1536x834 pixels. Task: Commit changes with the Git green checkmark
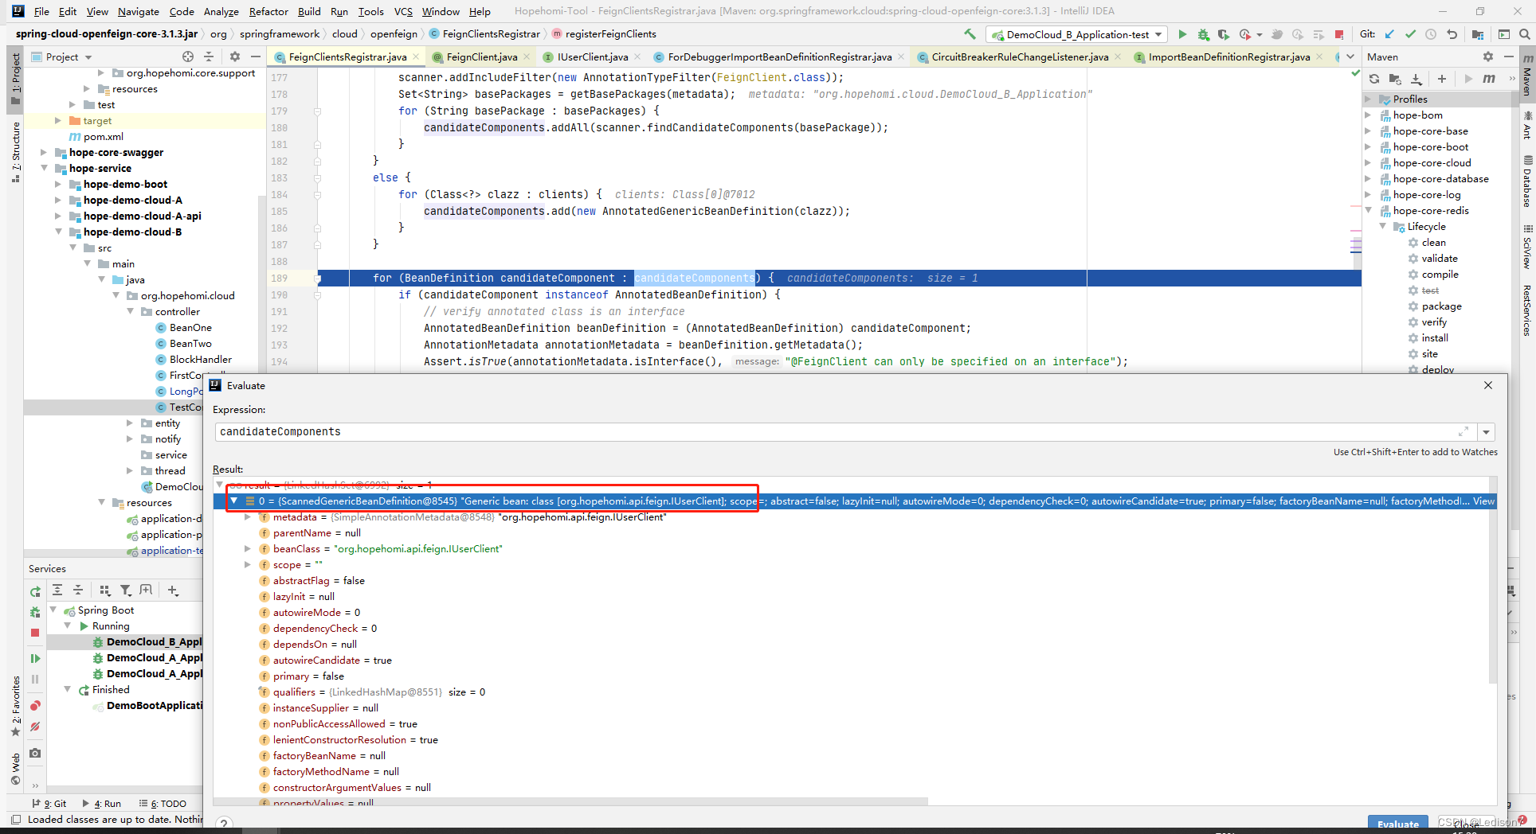(x=1410, y=34)
